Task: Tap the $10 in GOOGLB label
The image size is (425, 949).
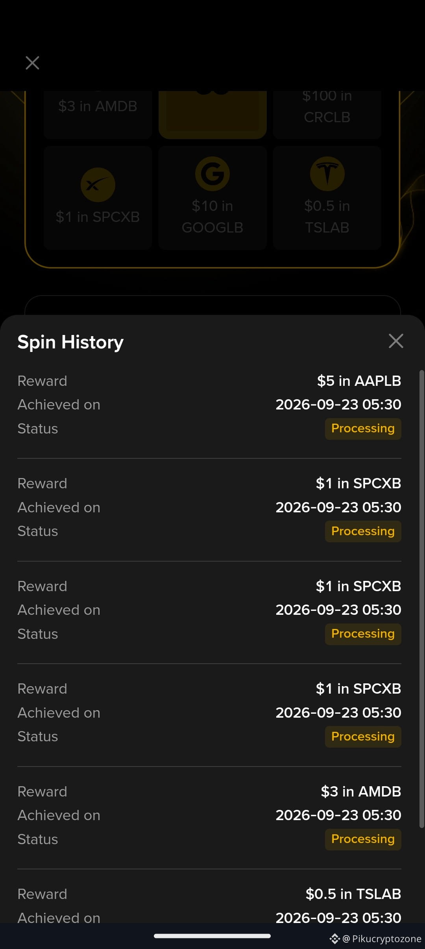Action: (213, 217)
